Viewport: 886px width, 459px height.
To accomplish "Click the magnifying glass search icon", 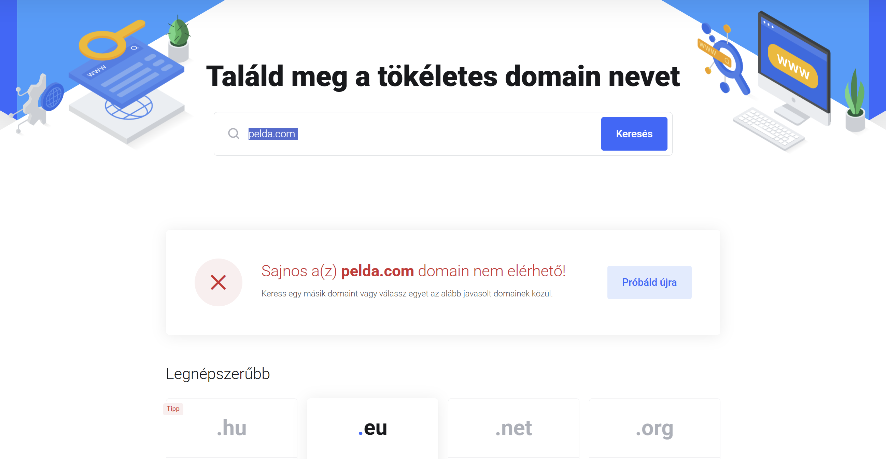I will 234,134.
